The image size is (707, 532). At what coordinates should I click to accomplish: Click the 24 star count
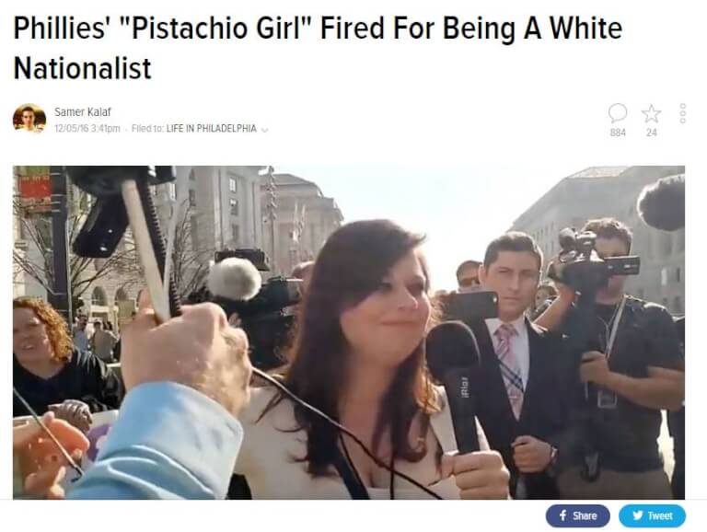tap(651, 133)
